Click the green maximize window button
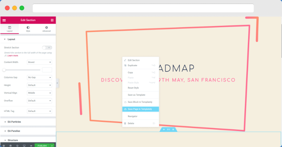Image resolution: width=282 pixels, height=147 pixels. (x=22, y=8)
